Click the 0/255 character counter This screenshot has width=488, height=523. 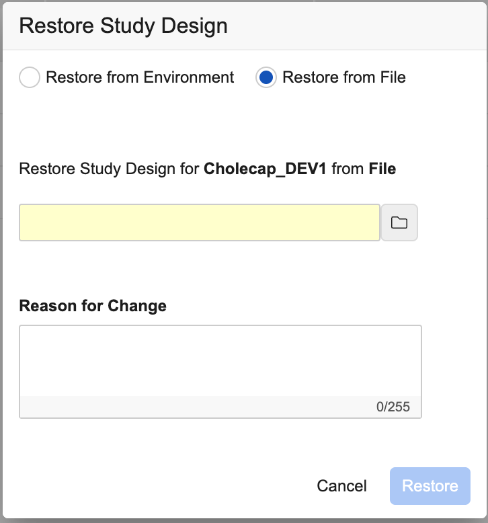pyautogui.click(x=393, y=407)
